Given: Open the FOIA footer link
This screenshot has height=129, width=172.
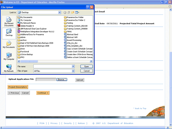Looking at the screenshot, I should [42, 123].
